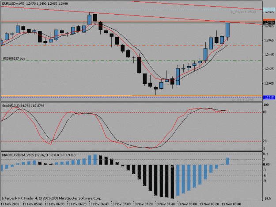This screenshot has height=207, width=276.
Task: Click the Stochastic 20 level label
Action: tap(265, 141)
